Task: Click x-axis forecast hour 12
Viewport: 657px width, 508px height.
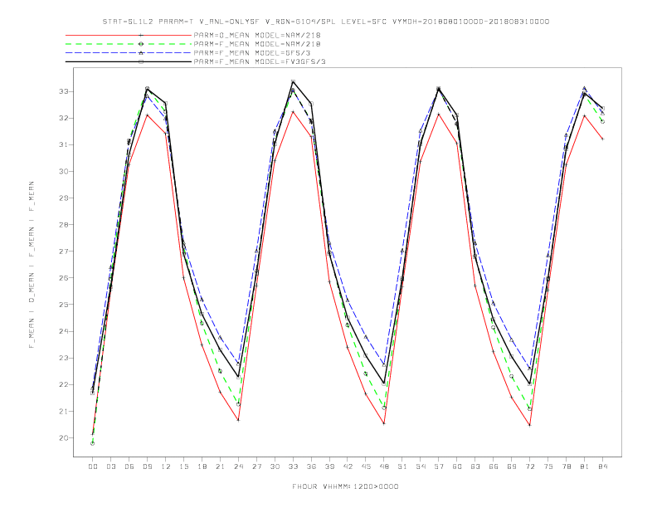Action: (166, 466)
